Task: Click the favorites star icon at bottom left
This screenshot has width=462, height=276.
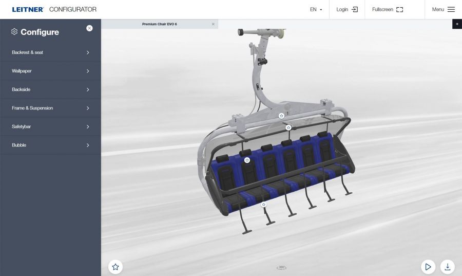Action: click(115, 267)
